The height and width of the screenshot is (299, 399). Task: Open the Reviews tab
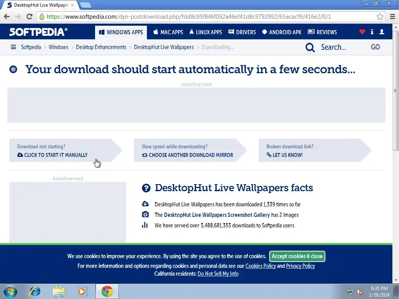(322, 32)
